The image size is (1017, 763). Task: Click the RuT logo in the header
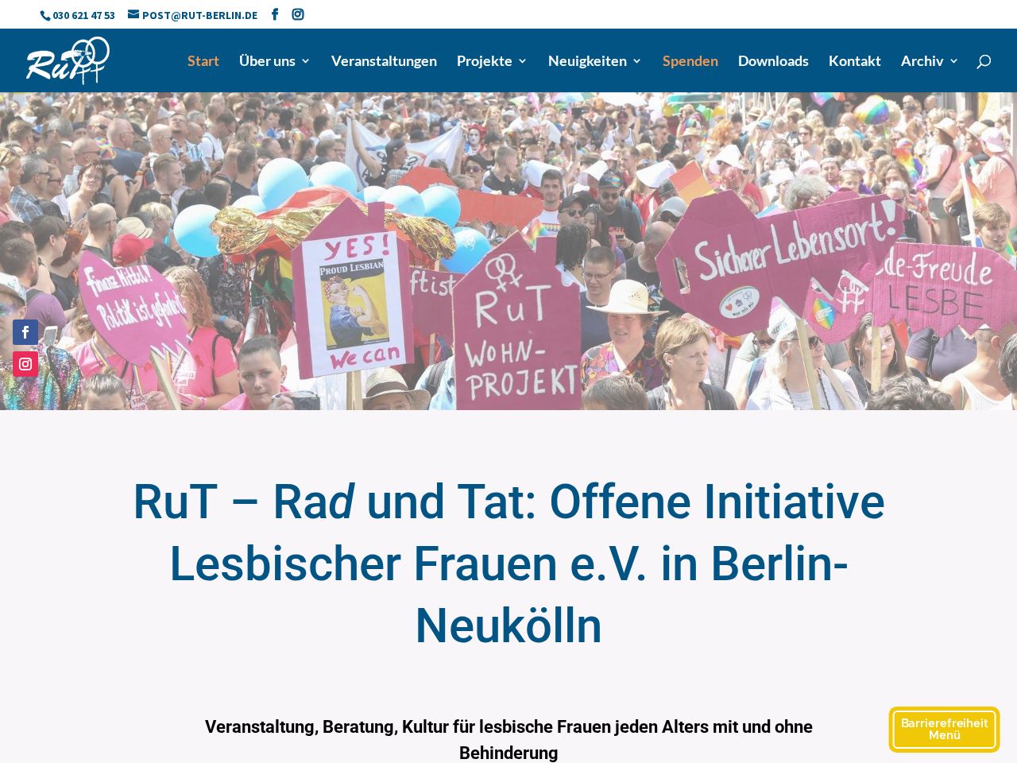click(x=68, y=60)
